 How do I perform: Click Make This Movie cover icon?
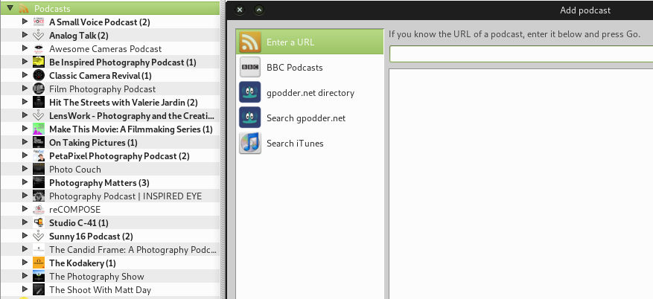38,129
